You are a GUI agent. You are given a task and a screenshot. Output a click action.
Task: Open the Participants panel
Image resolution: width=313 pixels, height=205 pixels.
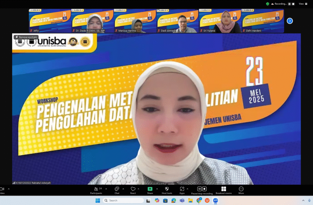coord(96,189)
